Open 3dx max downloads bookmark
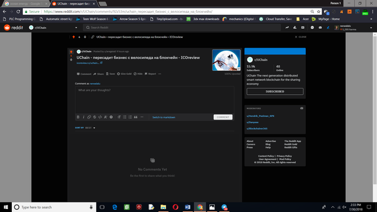The height and width of the screenshot is (212, 377). (203, 19)
